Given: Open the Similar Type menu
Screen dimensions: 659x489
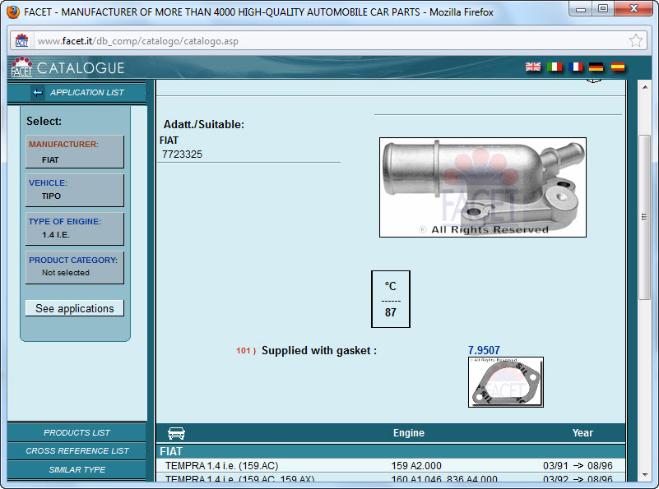Looking at the screenshot, I should tap(77, 470).
